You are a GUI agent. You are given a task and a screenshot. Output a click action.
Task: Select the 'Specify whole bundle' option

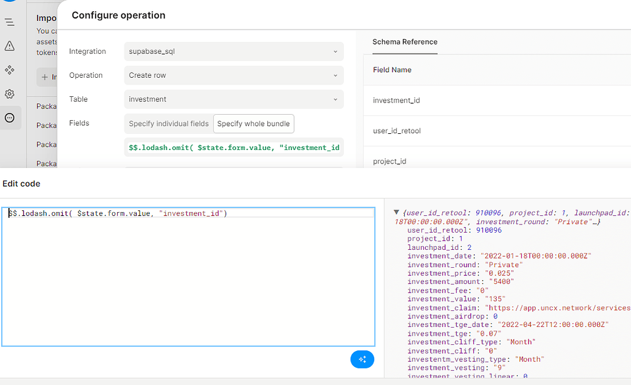[x=253, y=123]
